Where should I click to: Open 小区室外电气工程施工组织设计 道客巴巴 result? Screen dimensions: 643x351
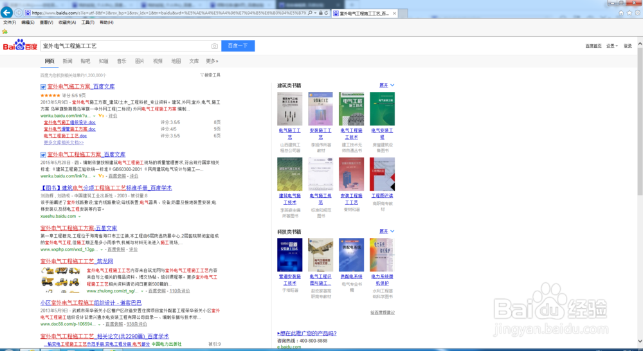(91, 303)
